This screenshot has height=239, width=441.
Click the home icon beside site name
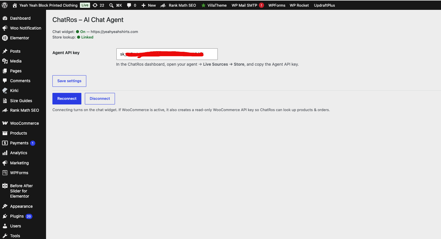(x=15, y=5)
